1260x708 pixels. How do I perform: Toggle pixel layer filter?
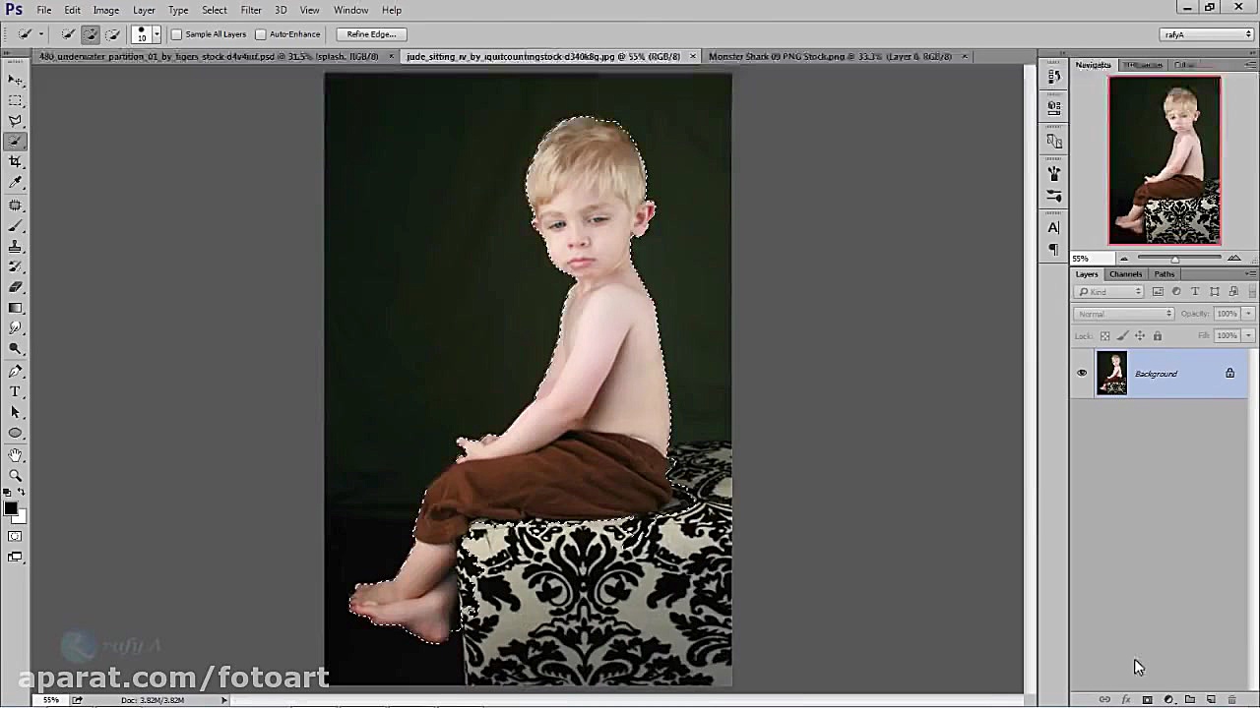pos(1158,292)
